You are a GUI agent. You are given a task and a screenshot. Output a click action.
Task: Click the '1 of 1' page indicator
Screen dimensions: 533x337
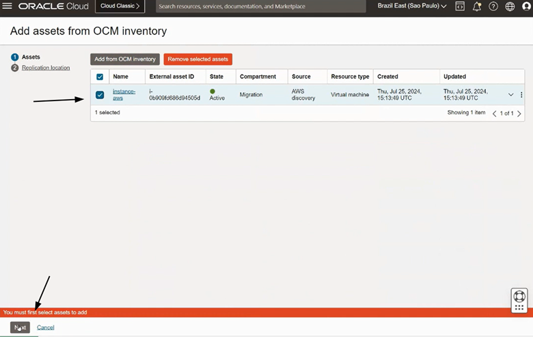tap(506, 113)
